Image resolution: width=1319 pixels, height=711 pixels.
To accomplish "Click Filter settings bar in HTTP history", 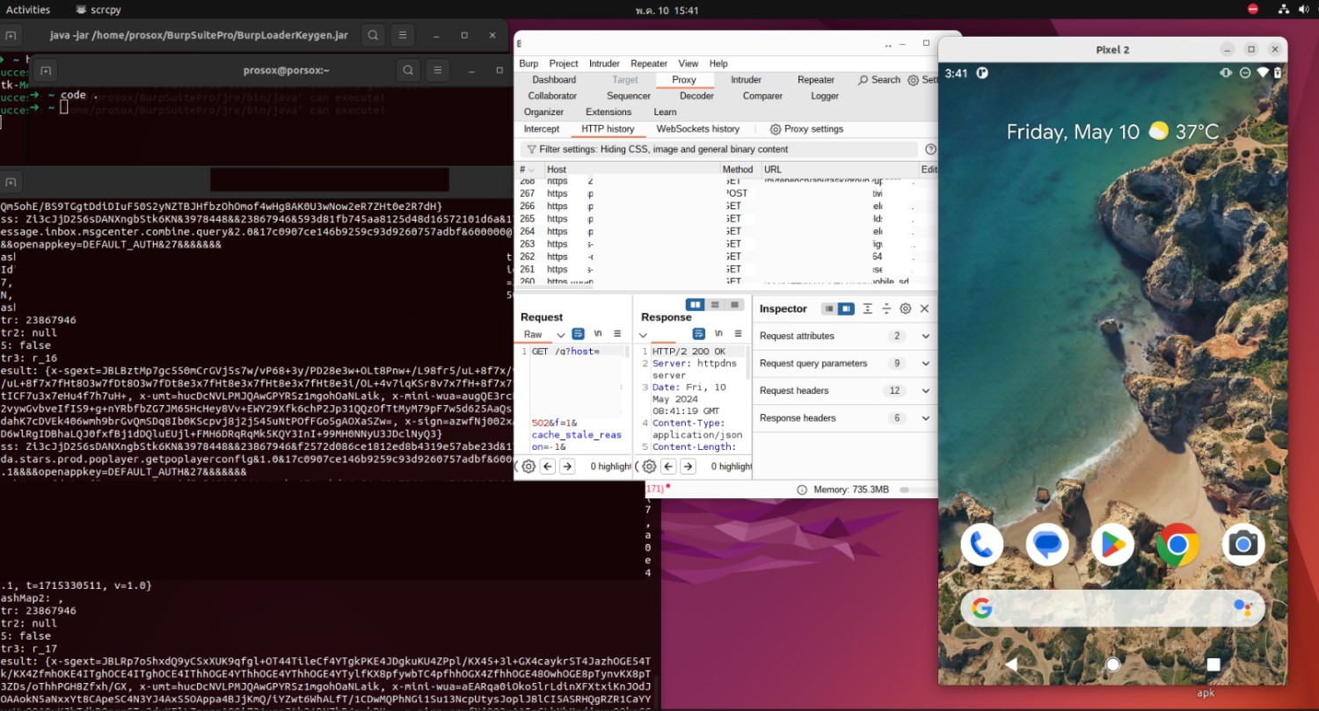I will tap(719, 149).
